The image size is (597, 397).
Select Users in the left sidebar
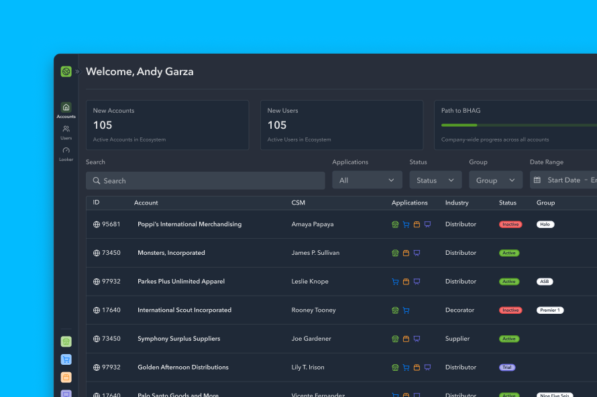coord(66,129)
